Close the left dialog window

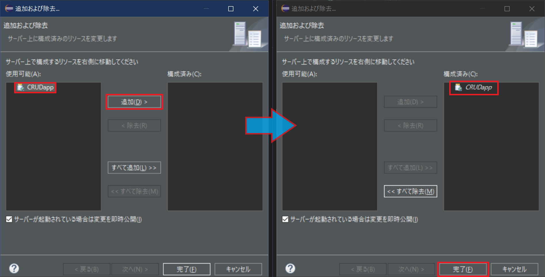pos(256,9)
